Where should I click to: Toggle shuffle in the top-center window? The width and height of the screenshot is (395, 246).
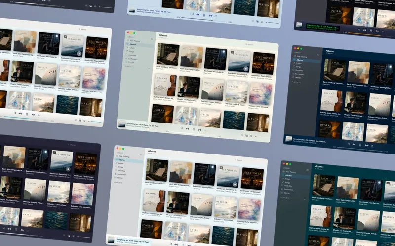click(x=193, y=14)
